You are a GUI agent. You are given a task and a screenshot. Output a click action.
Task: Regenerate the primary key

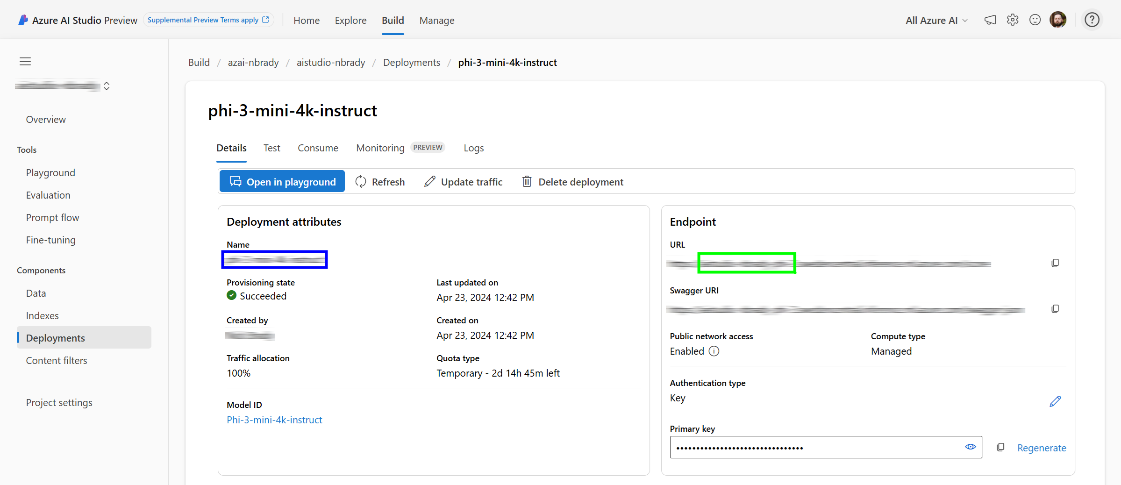[x=1042, y=448]
